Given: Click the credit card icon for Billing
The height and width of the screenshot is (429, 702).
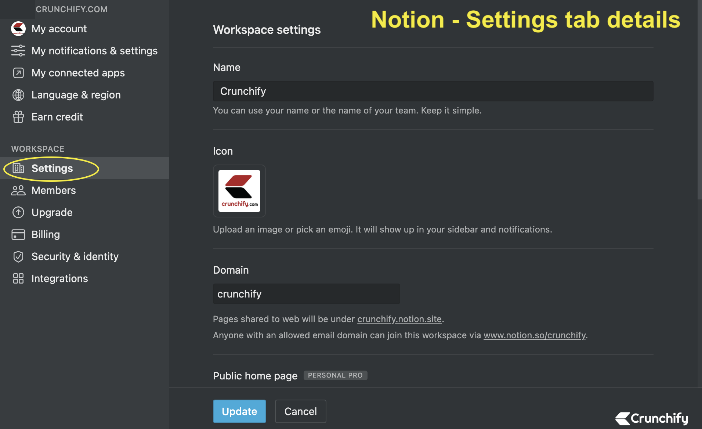Looking at the screenshot, I should point(18,234).
